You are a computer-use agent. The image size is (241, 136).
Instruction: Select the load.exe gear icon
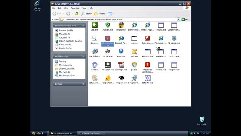(95, 65)
